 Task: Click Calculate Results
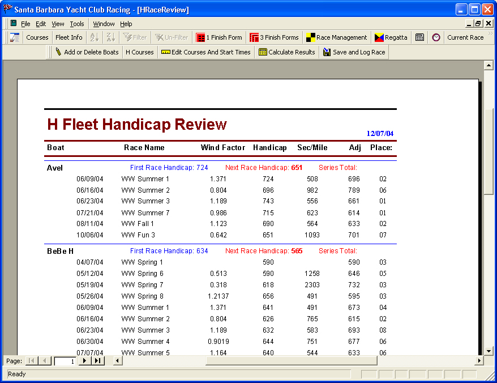287,52
